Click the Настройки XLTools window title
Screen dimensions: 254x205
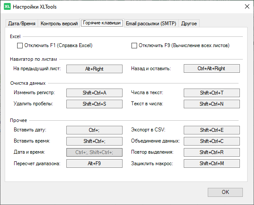(x=35, y=7)
